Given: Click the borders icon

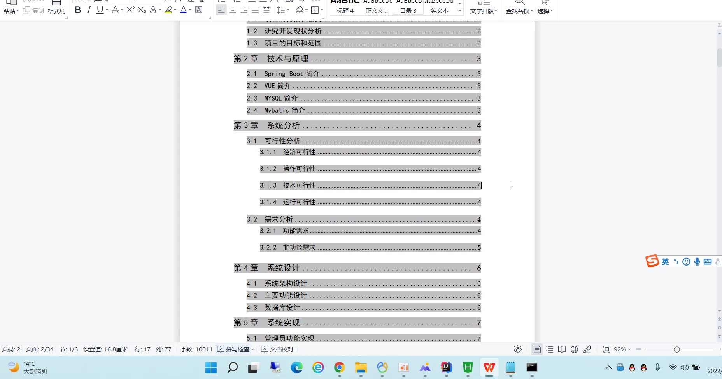Looking at the screenshot, I should [x=315, y=10].
